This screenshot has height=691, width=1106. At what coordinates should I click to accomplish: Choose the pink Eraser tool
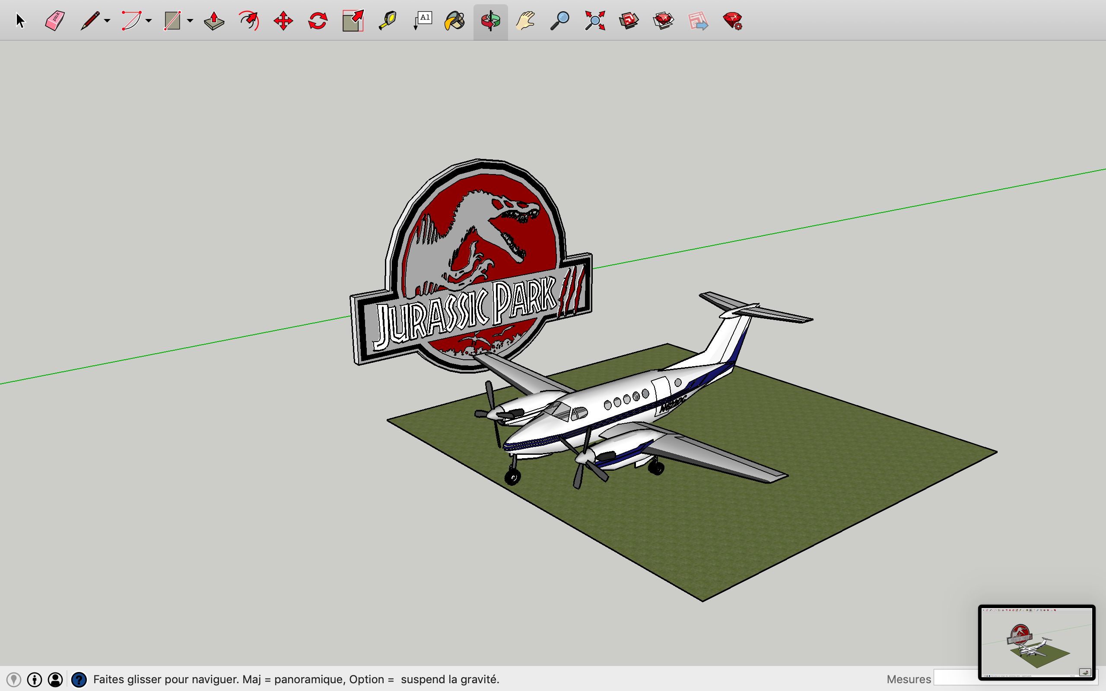55,21
